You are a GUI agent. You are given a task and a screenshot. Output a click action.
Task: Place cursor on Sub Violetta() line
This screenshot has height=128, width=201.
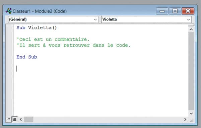pos(37,28)
